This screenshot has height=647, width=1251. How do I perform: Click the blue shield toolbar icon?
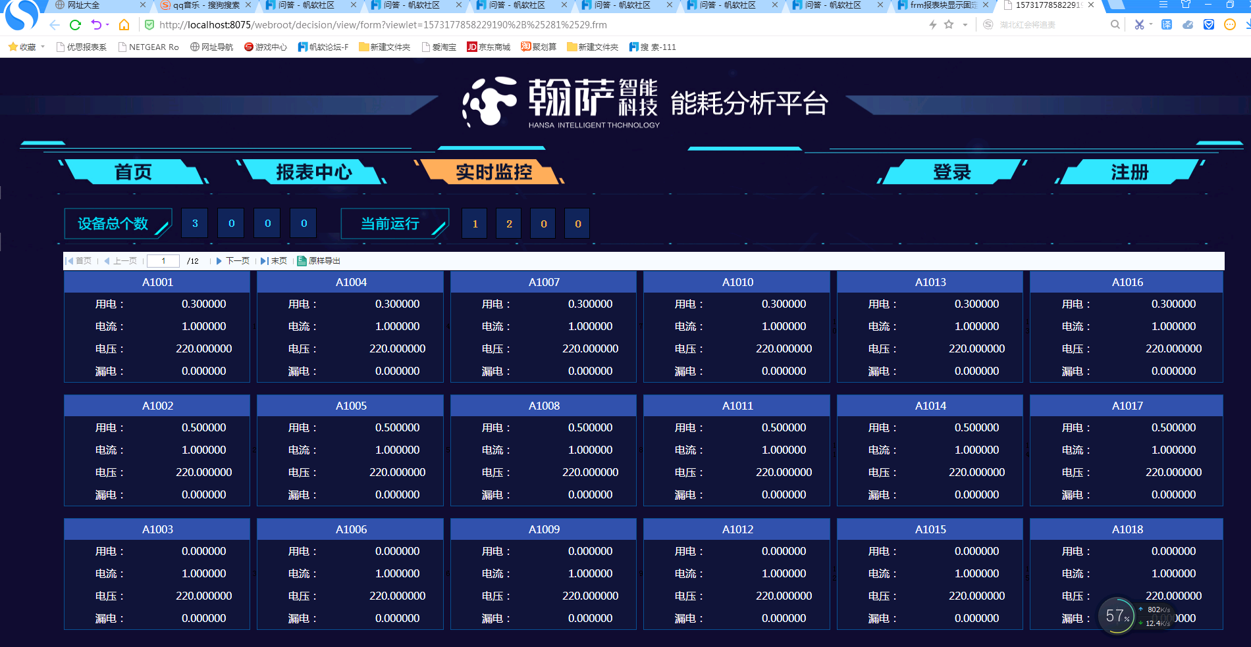coord(1209,25)
